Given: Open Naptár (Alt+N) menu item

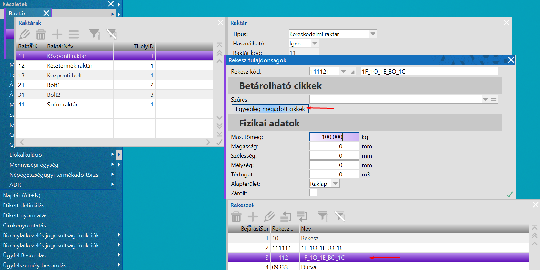Looking at the screenshot, I should pos(22,195).
